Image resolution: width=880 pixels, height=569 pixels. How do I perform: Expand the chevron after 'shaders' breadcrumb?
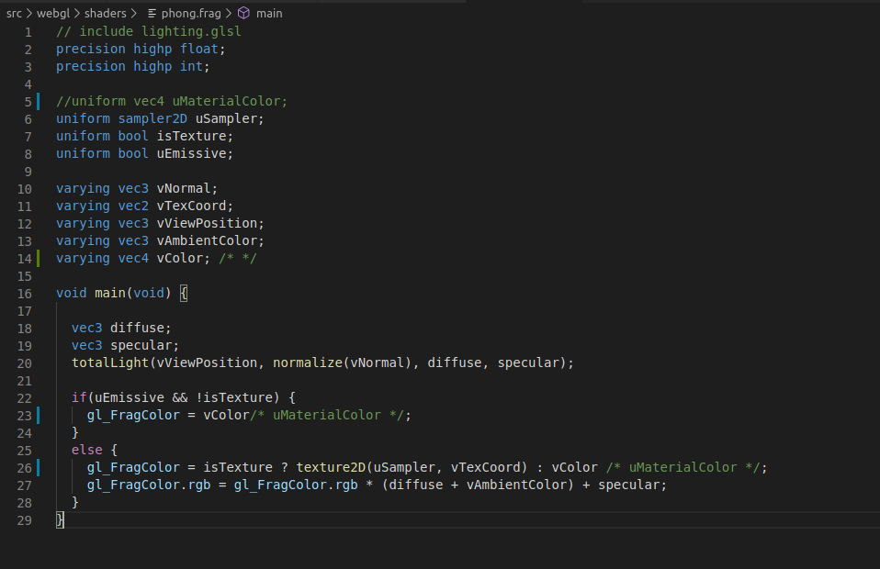[x=133, y=14]
